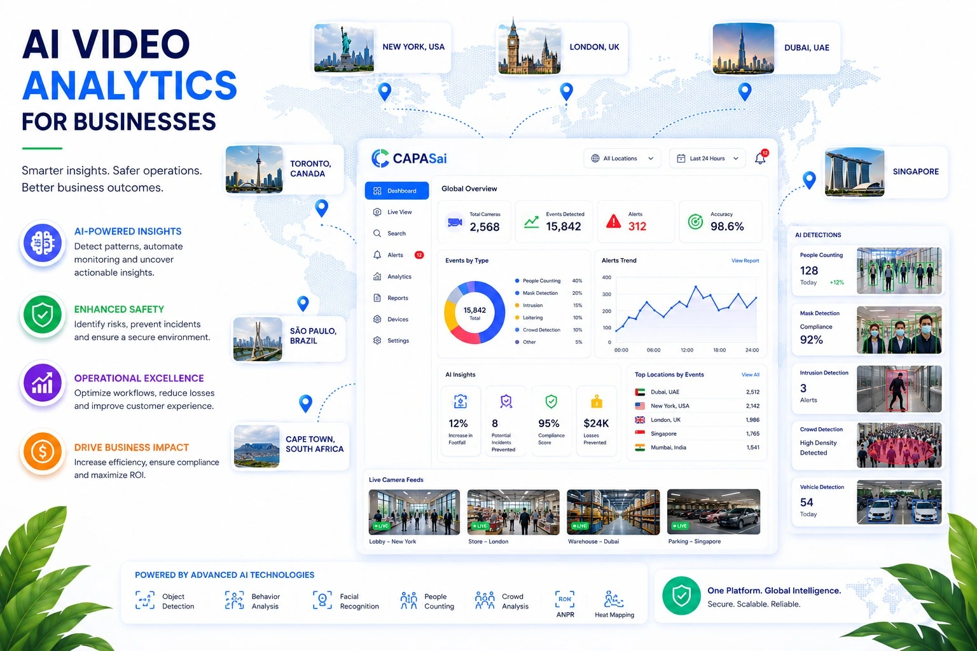Screen dimensions: 977x651
Task: Select Intrusion legend dot
Action: point(517,305)
